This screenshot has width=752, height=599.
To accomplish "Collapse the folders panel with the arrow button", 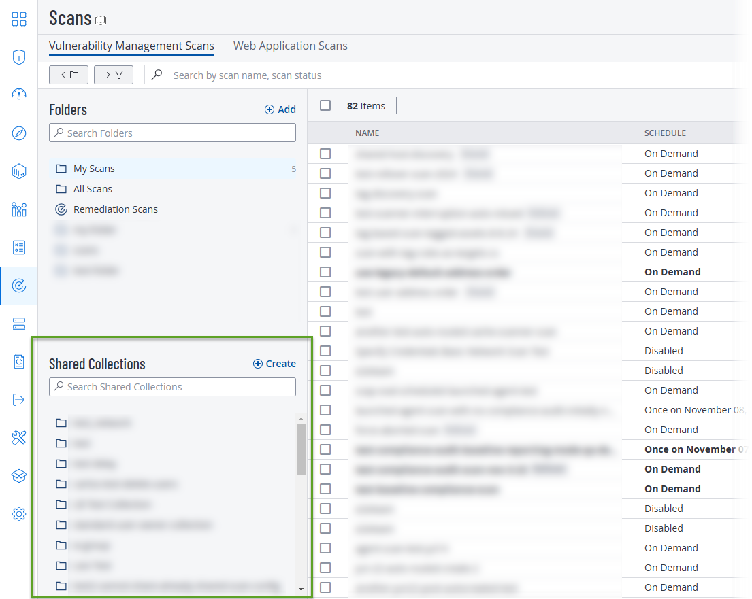I will (x=69, y=75).
